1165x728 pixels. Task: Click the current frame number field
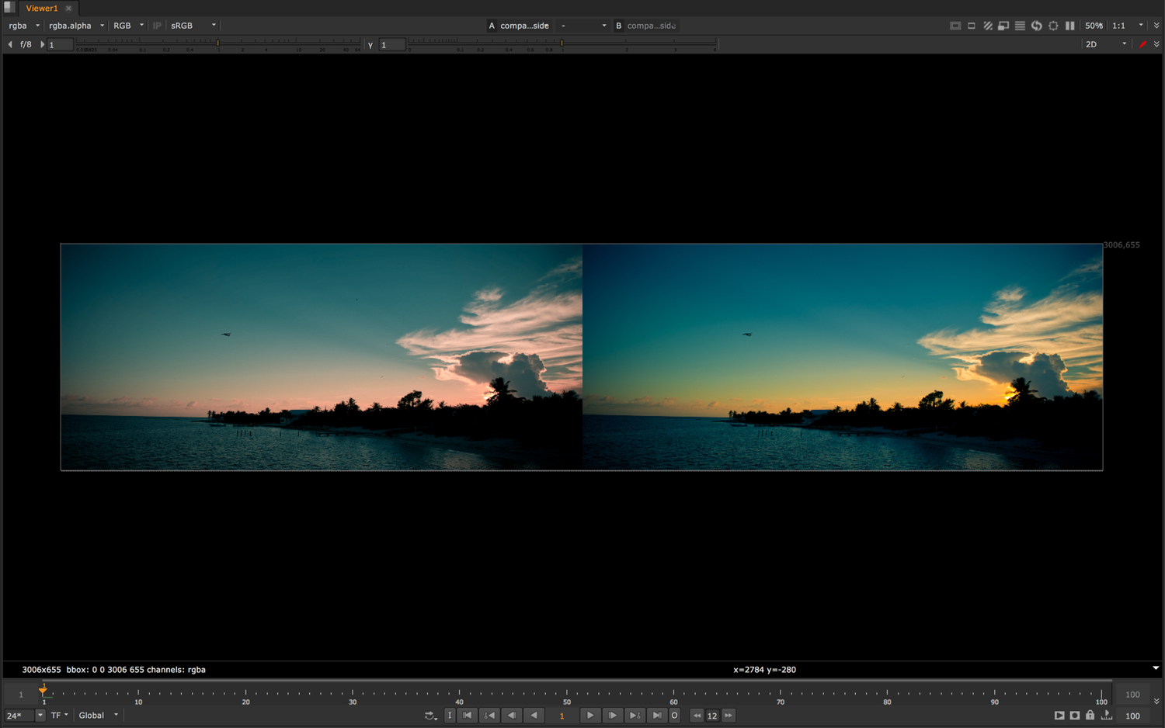[x=562, y=716]
